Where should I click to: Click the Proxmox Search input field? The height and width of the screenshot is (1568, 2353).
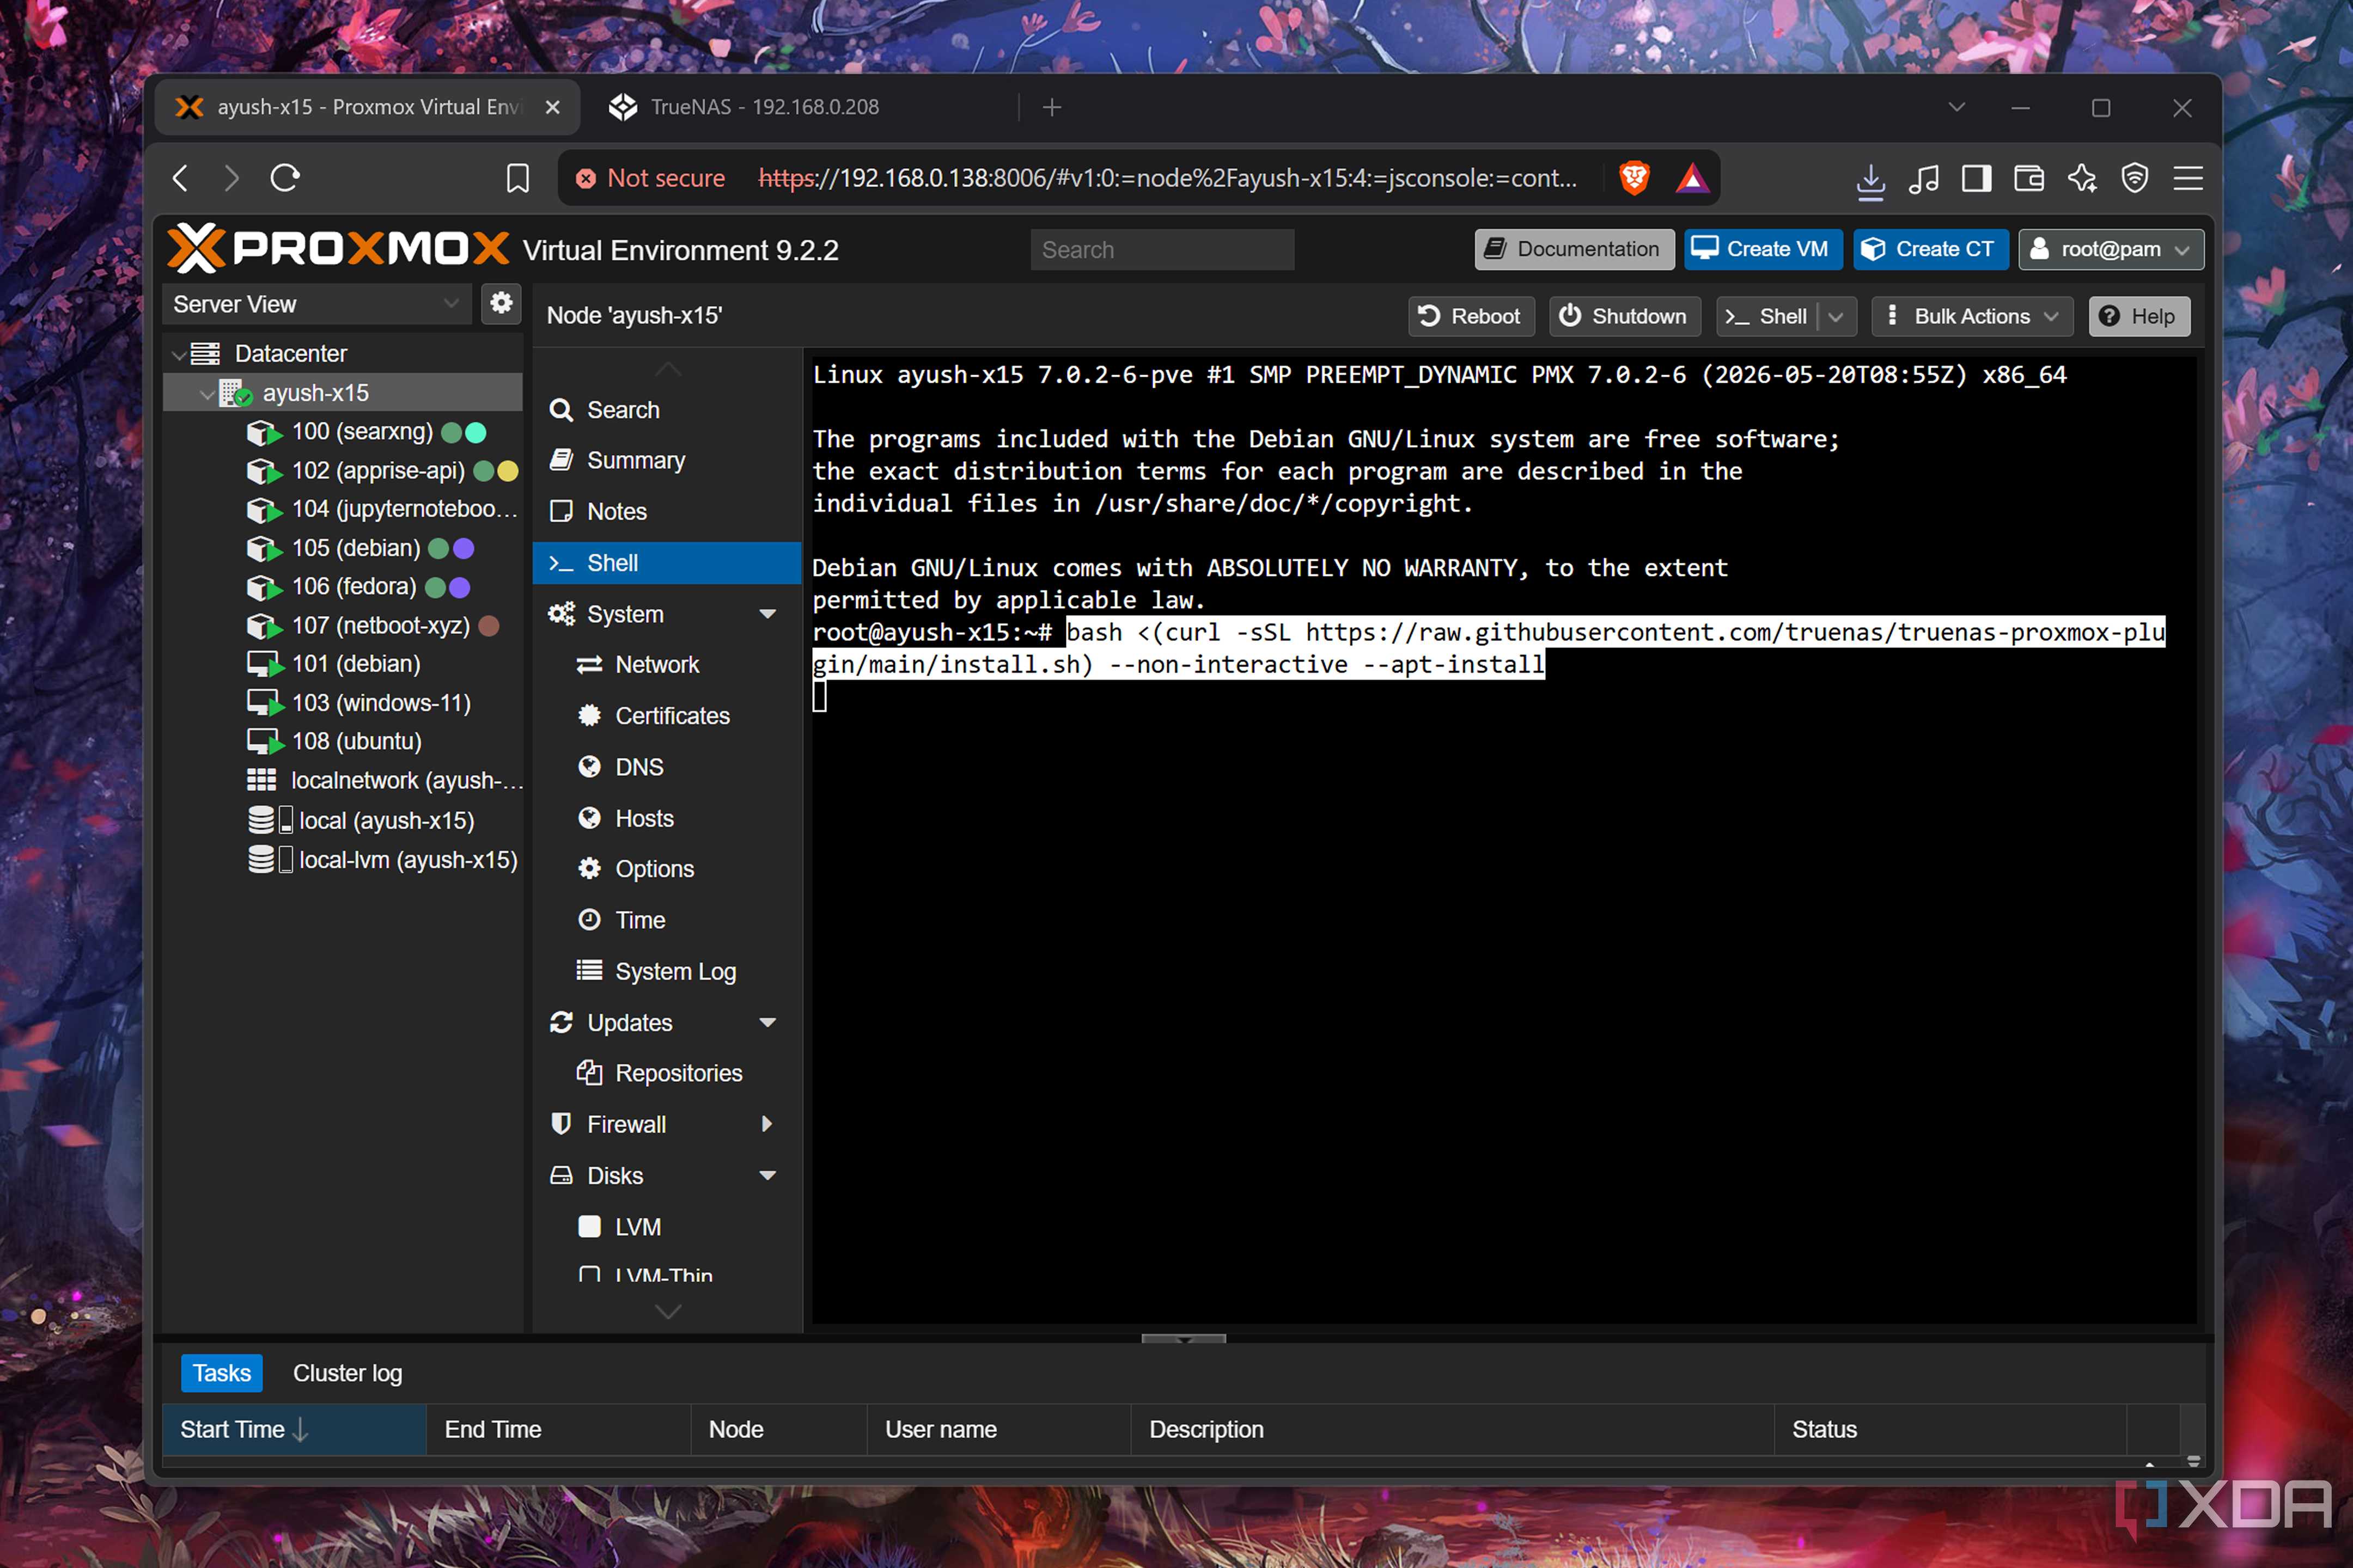tap(1161, 250)
